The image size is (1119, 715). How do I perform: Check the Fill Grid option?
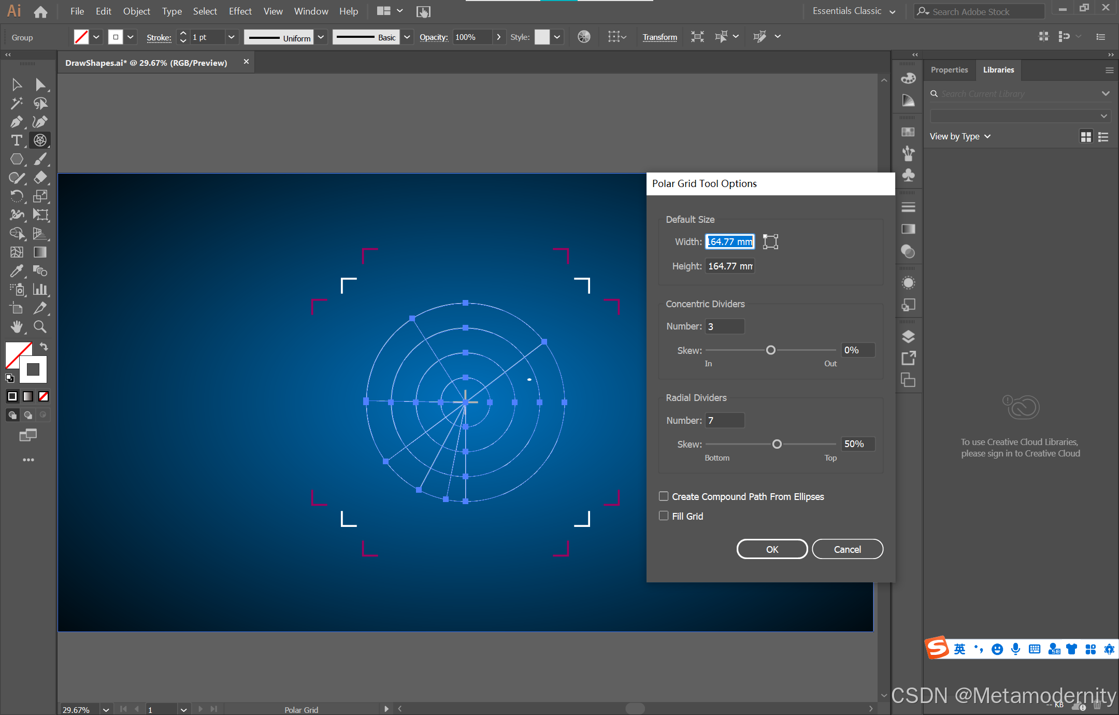point(664,516)
